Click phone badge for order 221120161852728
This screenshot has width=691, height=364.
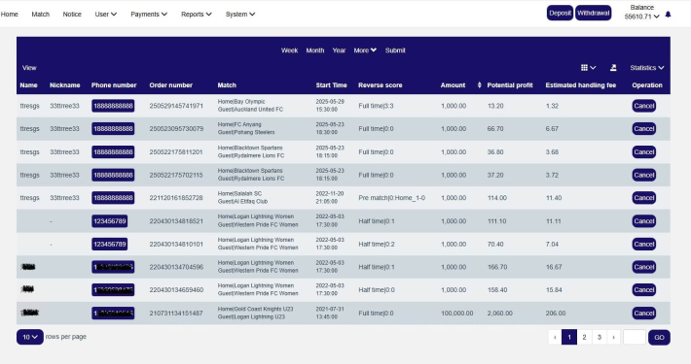(x=113, y=198)
